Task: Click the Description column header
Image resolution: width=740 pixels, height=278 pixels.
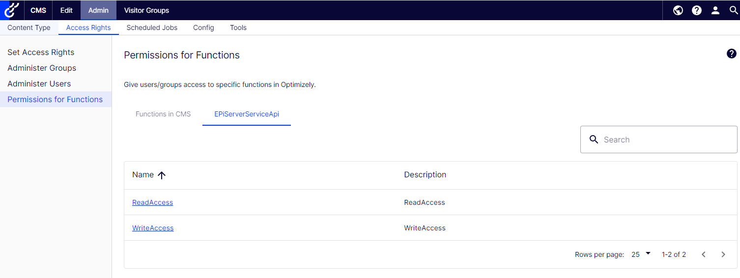Action: (x=425, y=175)
